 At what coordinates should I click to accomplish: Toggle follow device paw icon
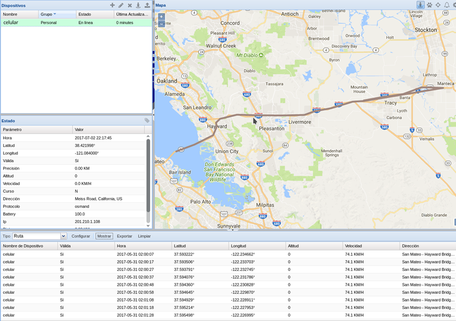click(429, 5)
